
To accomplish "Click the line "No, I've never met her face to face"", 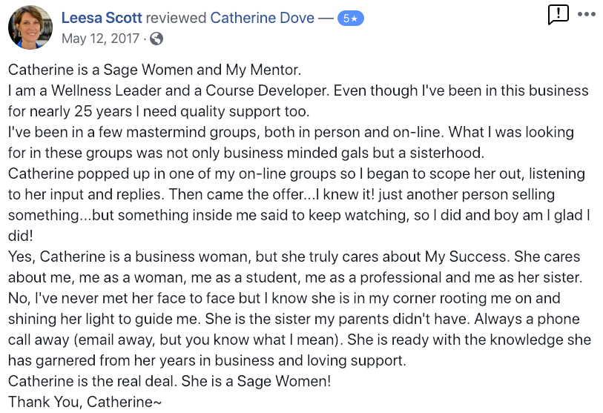I will [284, 298].
